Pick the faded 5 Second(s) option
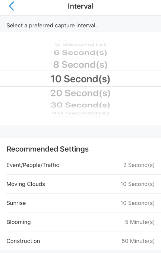The image size is (161, 253). point(80,44)
